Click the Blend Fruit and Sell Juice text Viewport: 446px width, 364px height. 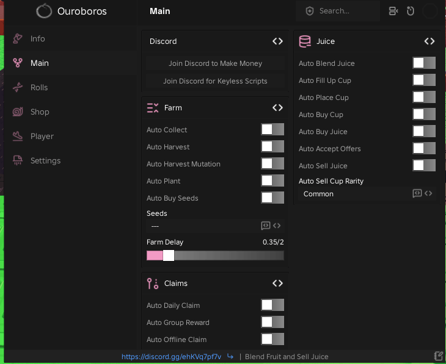287,357
